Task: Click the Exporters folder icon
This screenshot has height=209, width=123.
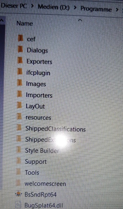Action: click(20, 60)
